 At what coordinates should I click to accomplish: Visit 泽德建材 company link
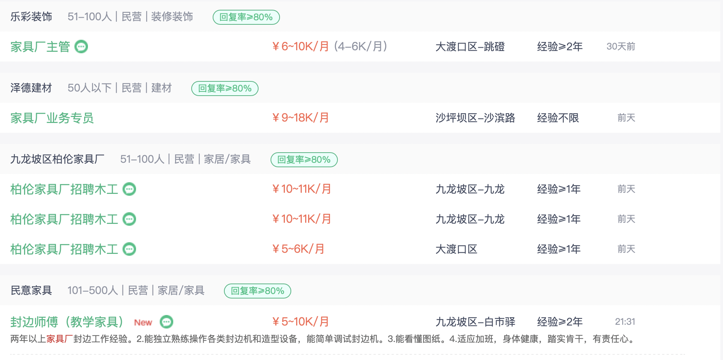tap(31, 88)
